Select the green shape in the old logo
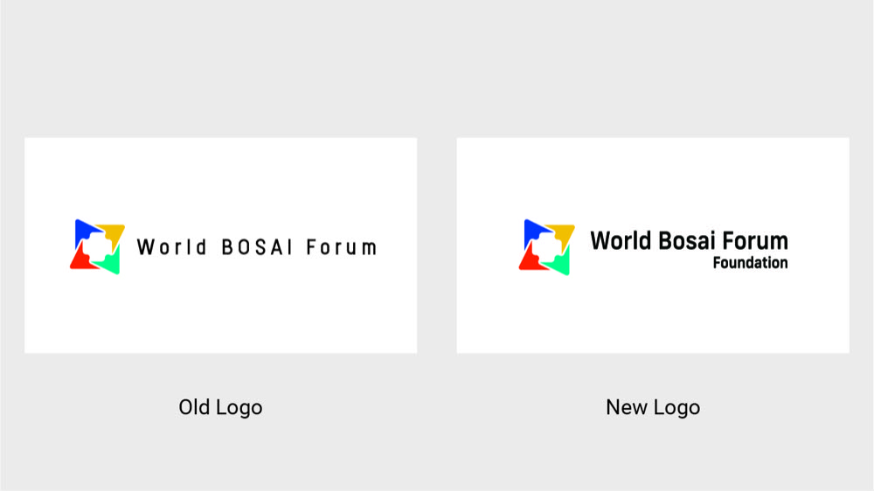Image resolution: width=874 pixels, height=491 pixels. coord(110,263)
